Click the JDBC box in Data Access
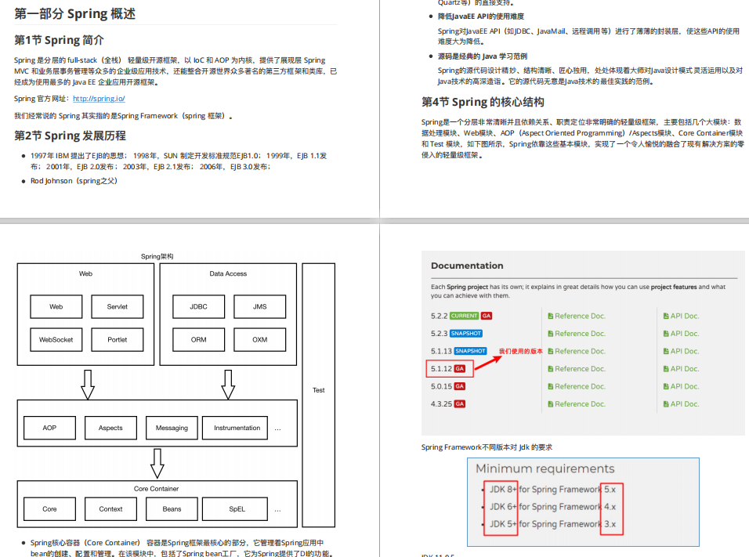Viewport: 749px width, 557px height. (199, 306)
